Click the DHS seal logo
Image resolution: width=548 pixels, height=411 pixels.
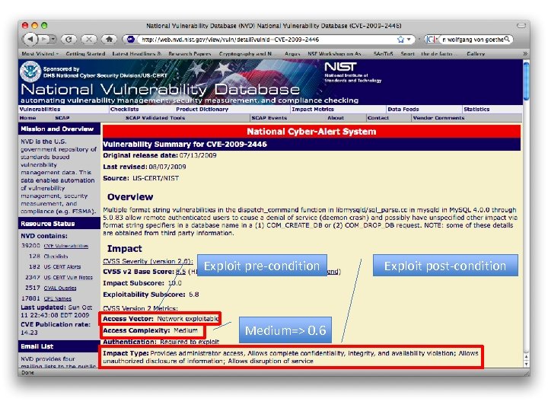coord(30,72)
